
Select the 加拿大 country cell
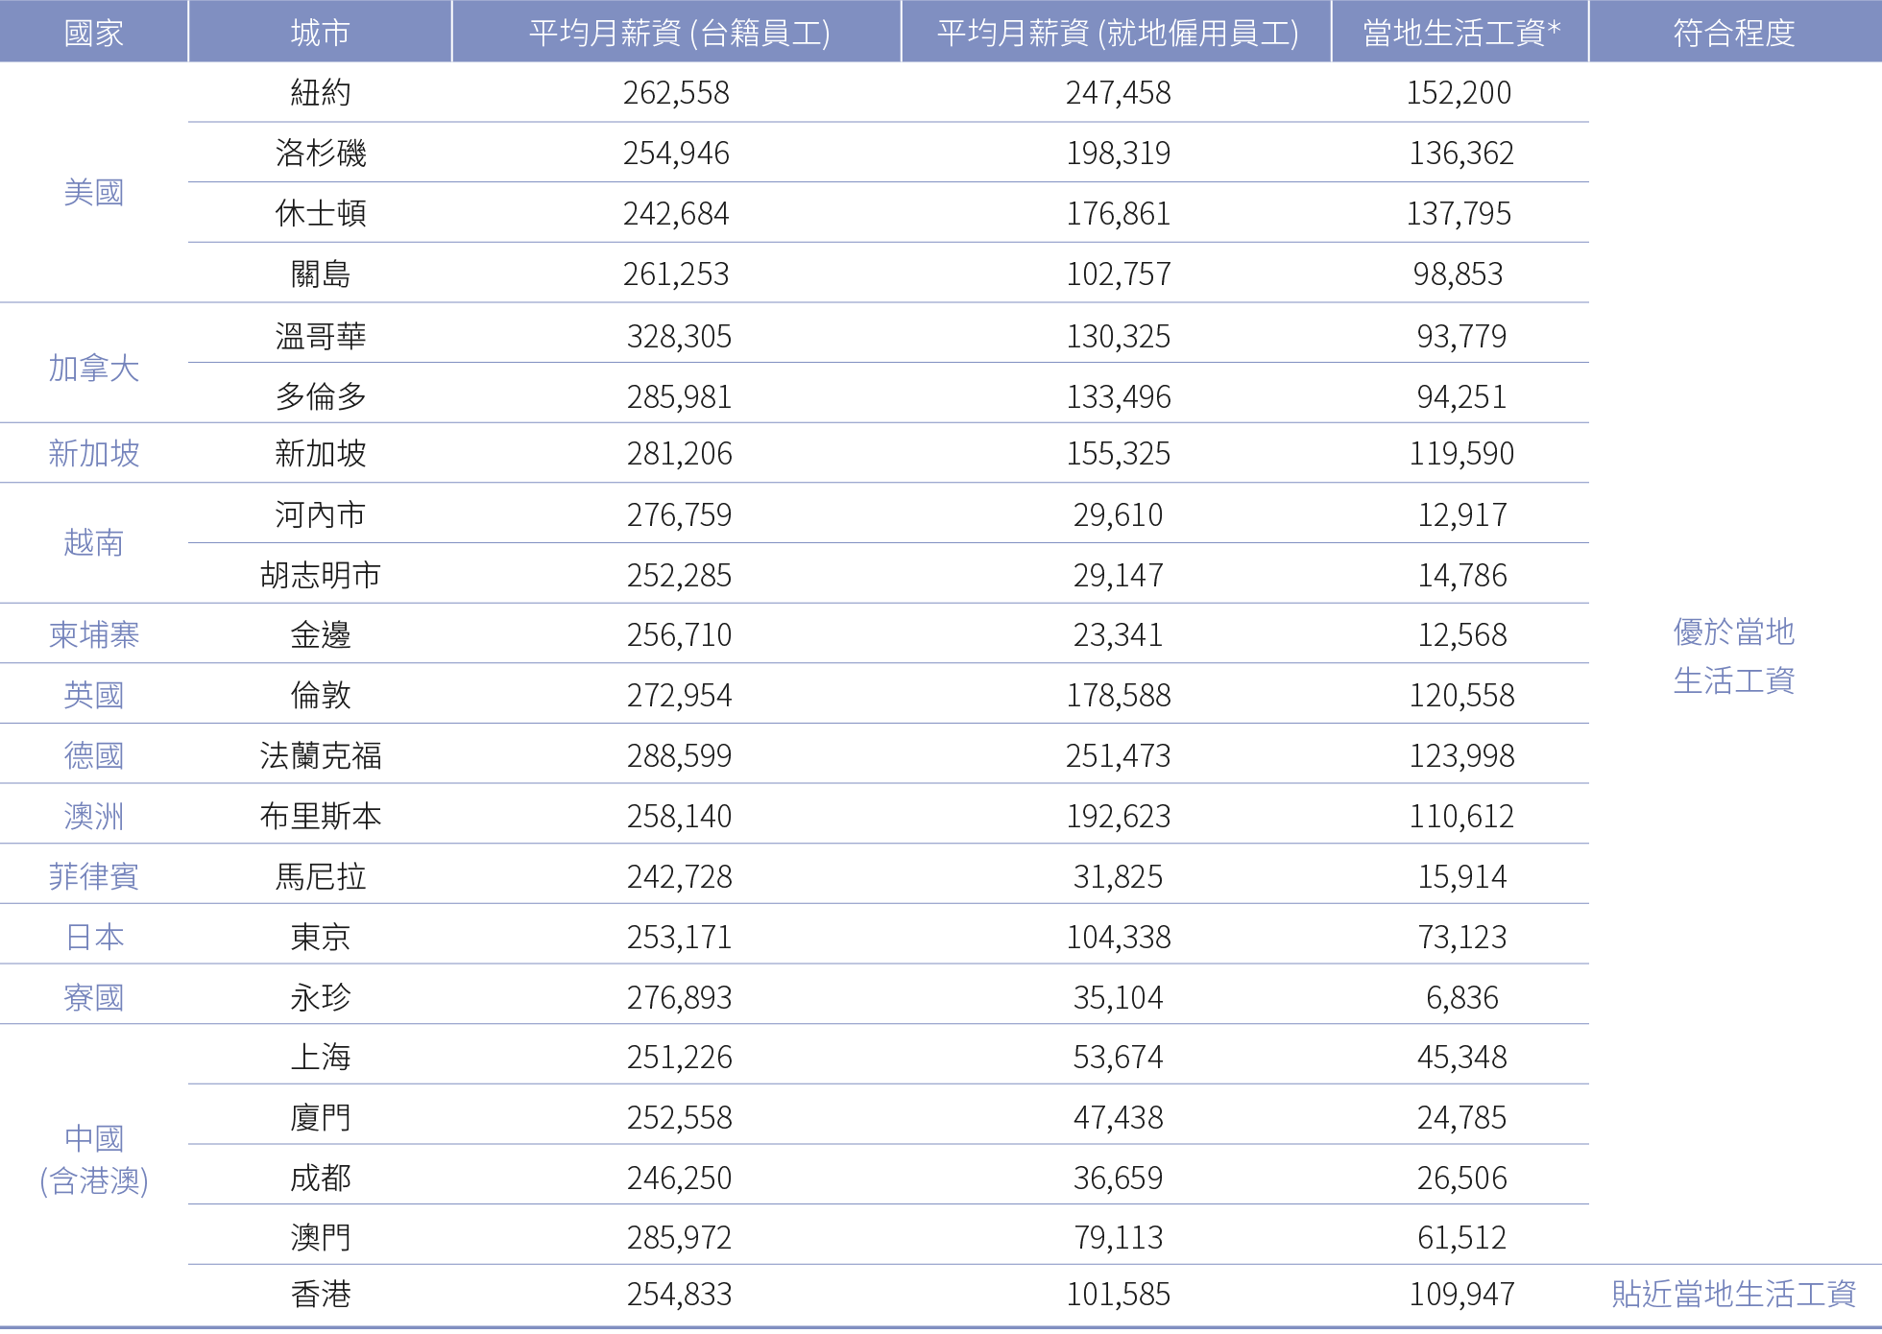tap(93, 369)
